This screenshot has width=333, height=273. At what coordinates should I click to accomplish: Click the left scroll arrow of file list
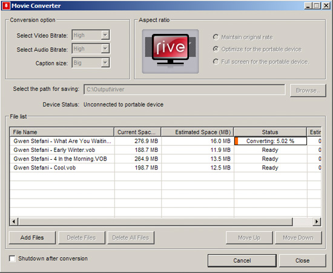14,222
